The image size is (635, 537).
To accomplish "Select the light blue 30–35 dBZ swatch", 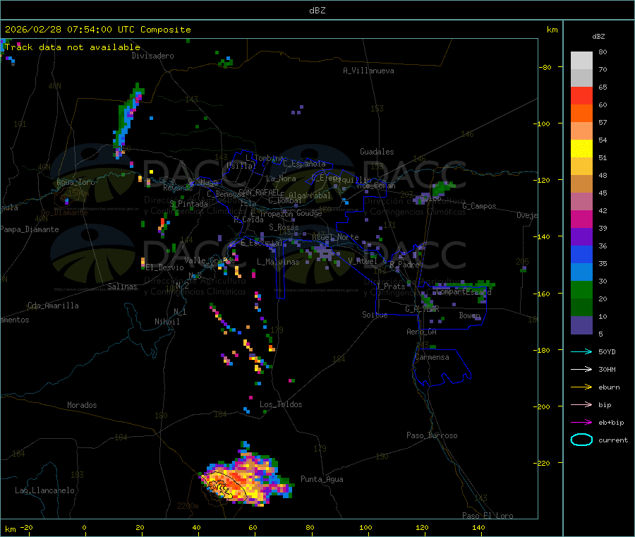I will (x=581, y=272).
